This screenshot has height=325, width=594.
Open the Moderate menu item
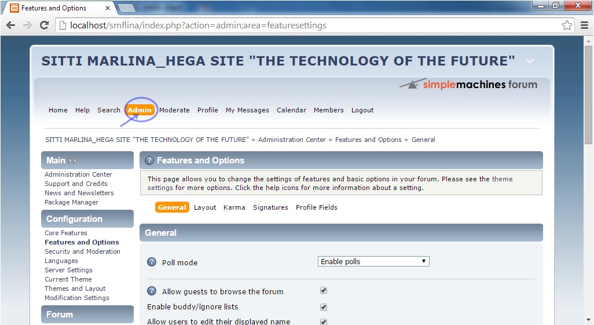(174, 110)
